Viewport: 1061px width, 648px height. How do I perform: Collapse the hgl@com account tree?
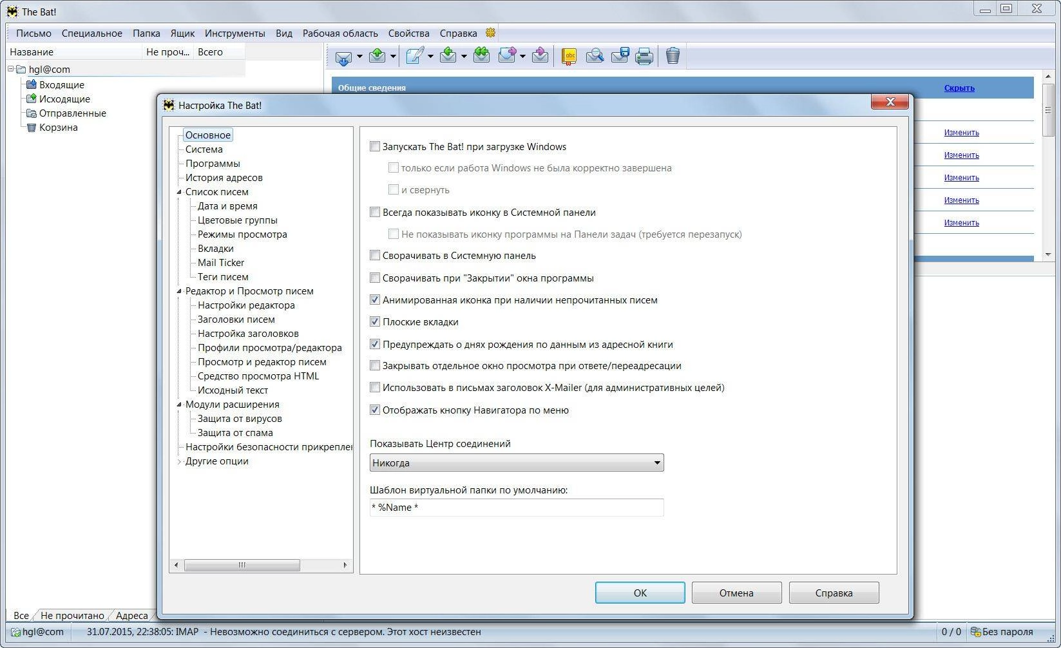(11, 69)
